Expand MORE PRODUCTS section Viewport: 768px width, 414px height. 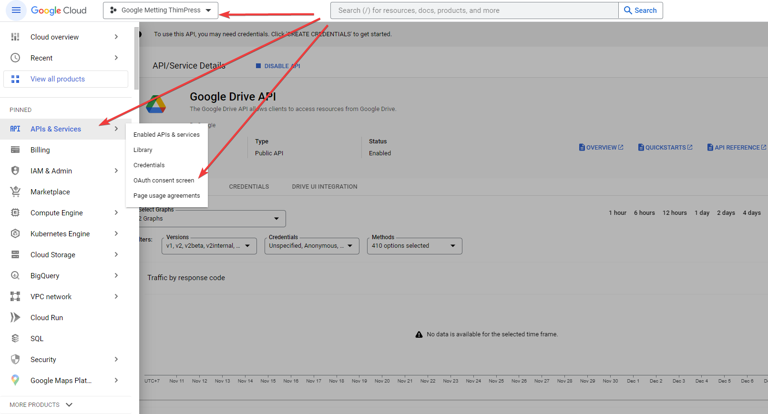pyautogui.click(x=41, y=404)
